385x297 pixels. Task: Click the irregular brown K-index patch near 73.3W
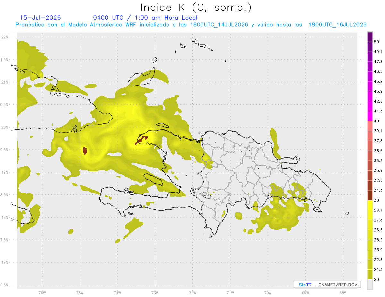(141, 140)
